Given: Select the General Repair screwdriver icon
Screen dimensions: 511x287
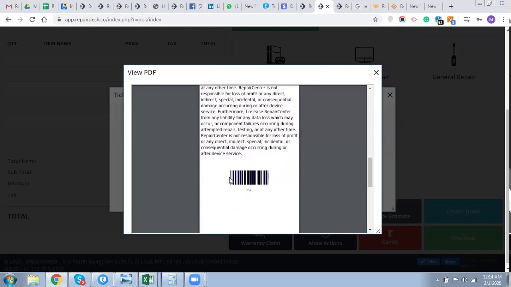Looking at the screenshot, I should click(x=454, y=55).
